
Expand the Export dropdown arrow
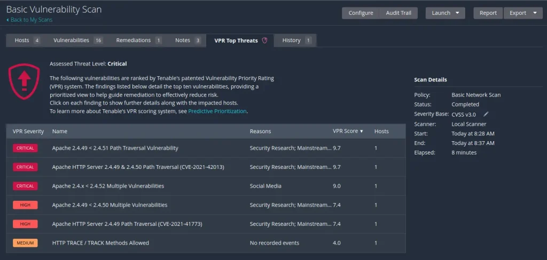(534, 13)
